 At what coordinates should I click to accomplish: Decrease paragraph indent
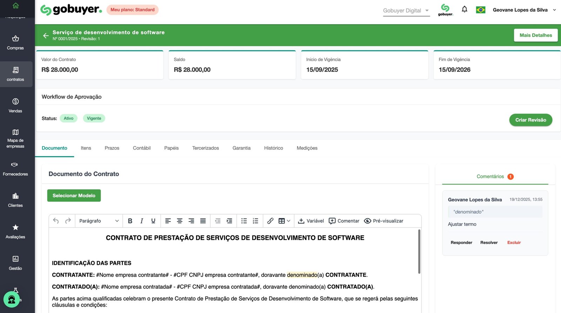pyautogui.click(x=218, y=221)
